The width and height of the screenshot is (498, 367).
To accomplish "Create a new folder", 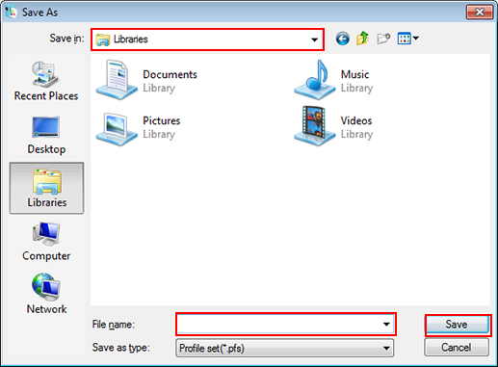I will (383, 39).
